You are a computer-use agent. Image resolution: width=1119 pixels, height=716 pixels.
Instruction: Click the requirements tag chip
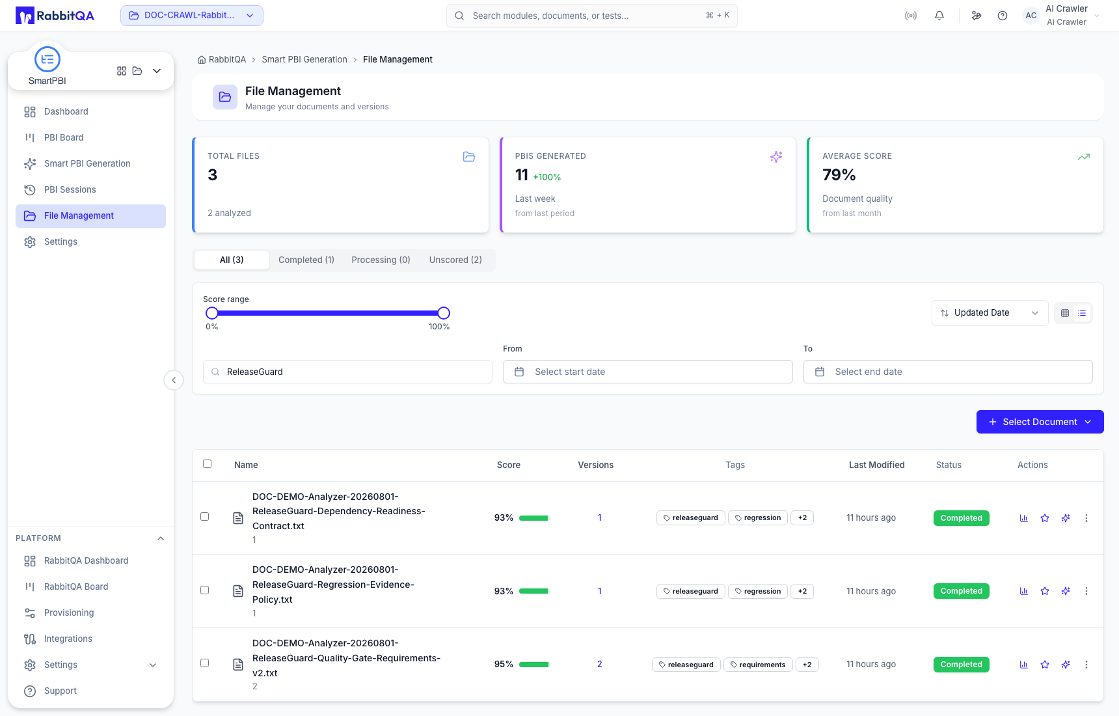pyautogui.click(x=758, y=665)
